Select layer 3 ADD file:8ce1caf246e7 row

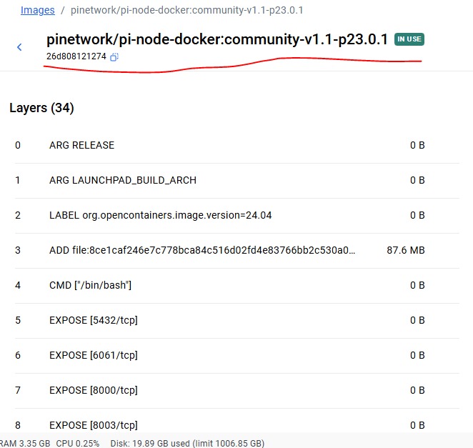[236, 250]
